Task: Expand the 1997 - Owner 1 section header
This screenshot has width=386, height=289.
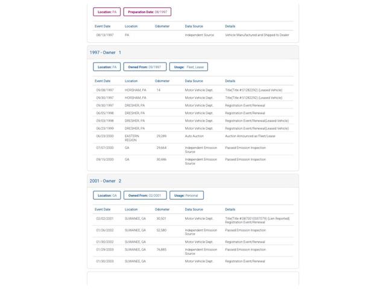Action: (193, 52)
